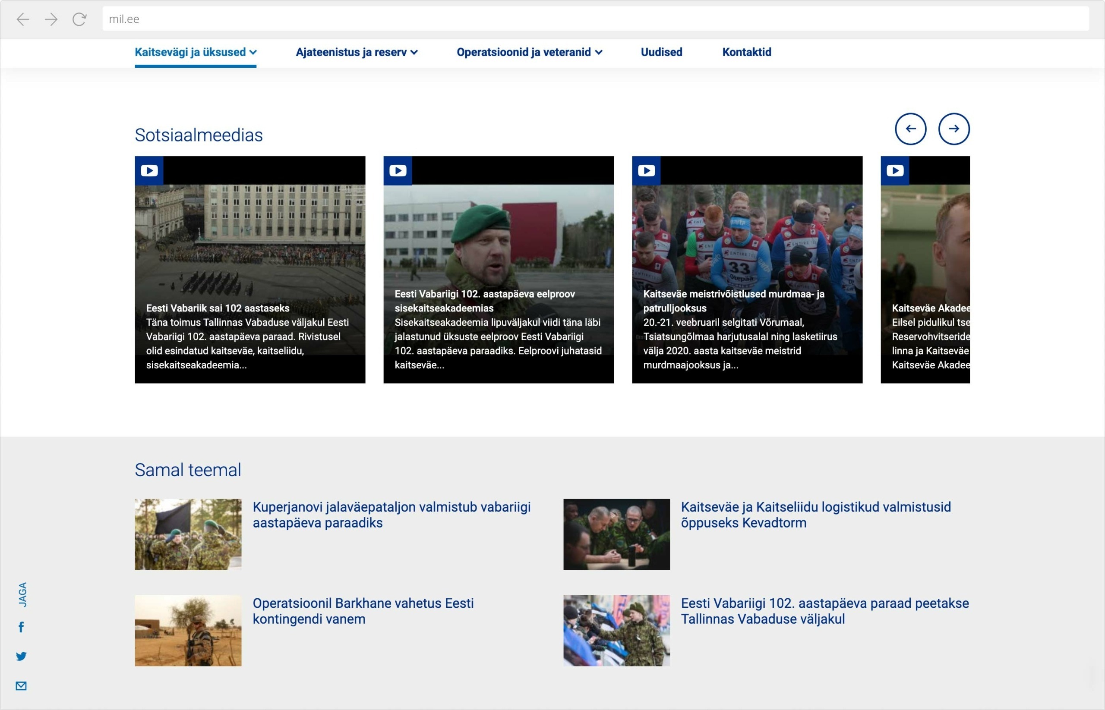Share page via Twitter bird icon
1105x710 pixels.
point(21,656)
